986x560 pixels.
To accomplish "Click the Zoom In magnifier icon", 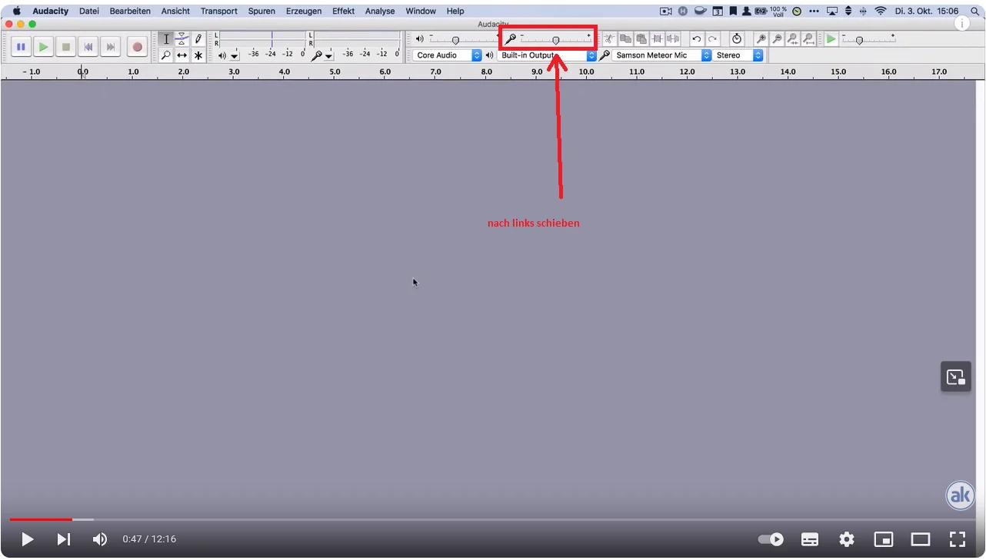I will (761, 38).
